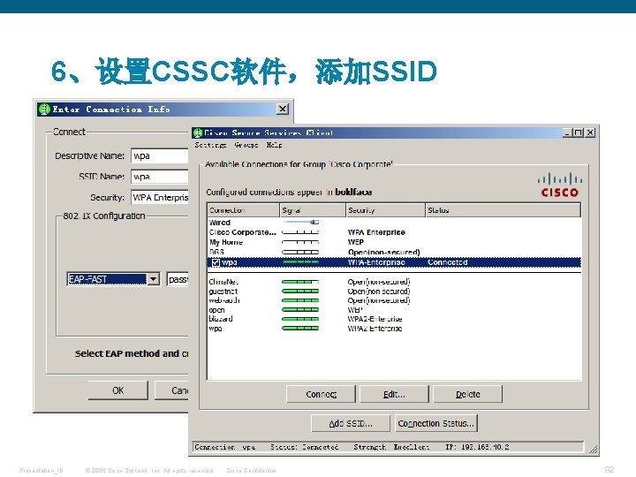This screenshot has width=636, height=477.
Task: Open the EAP-FAST method dropdown
Action: tap(154, 279)
